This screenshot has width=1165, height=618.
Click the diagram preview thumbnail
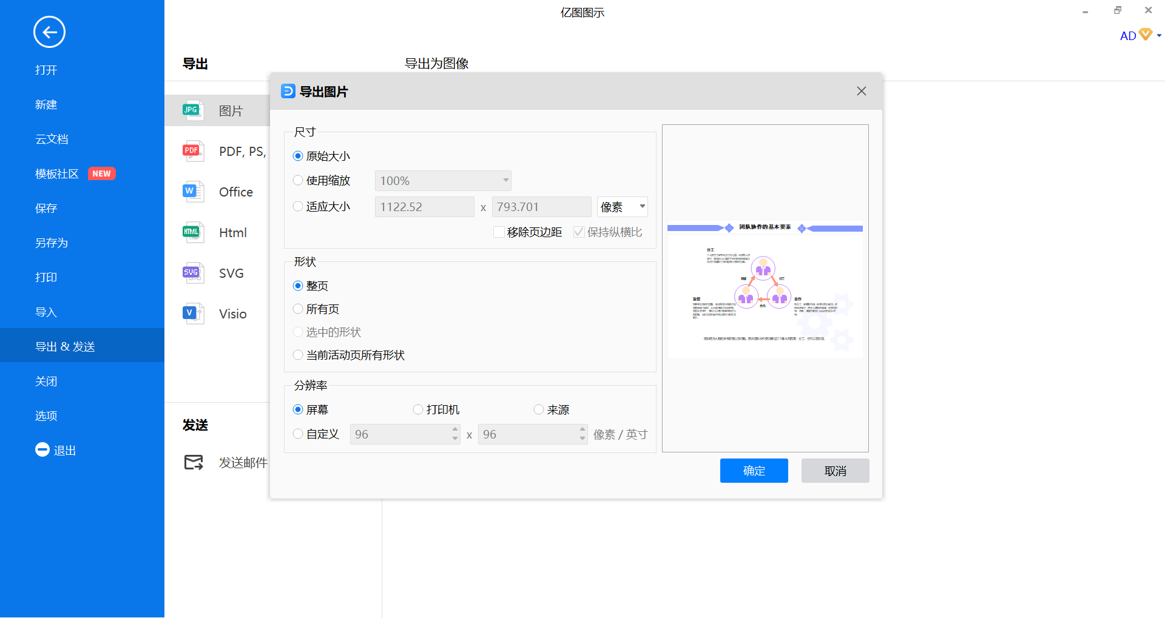click(x=765, y=289)
